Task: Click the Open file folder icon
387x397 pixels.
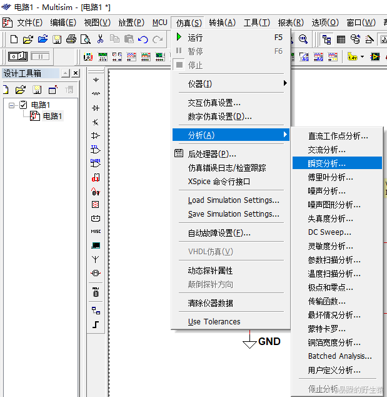Action: point(28,39)
